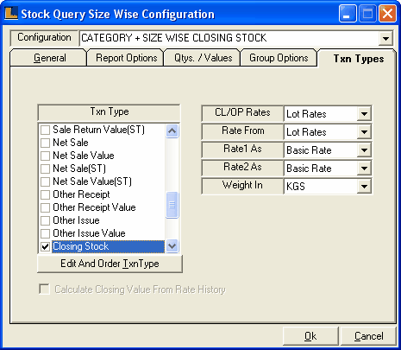The width and height of the screenshot is (401, 350).
Task: Click the Edit And Order TxnType button
Action: (110, 264)
